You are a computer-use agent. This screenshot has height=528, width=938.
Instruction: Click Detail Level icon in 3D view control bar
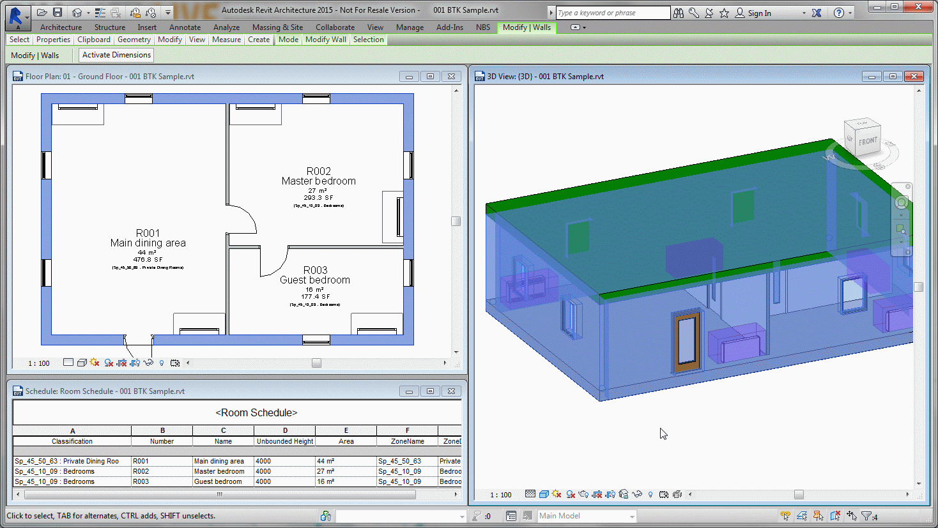530,494
